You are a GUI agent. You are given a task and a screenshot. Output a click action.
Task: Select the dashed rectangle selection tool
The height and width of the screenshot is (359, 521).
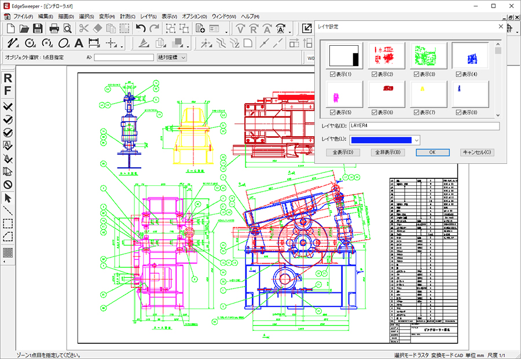[x=8, y=224]
